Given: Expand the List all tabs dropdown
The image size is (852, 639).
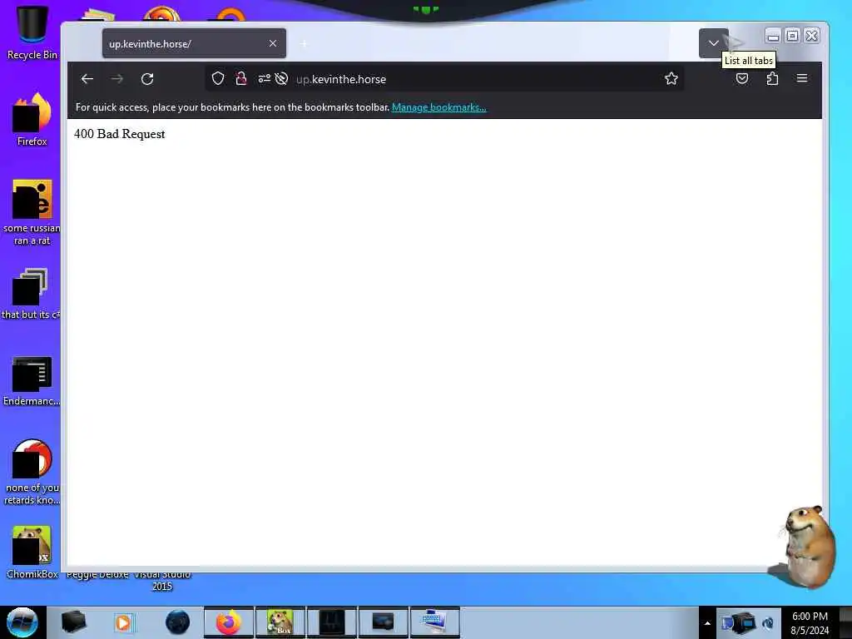Looking at the screenshot, I should 713,43.
